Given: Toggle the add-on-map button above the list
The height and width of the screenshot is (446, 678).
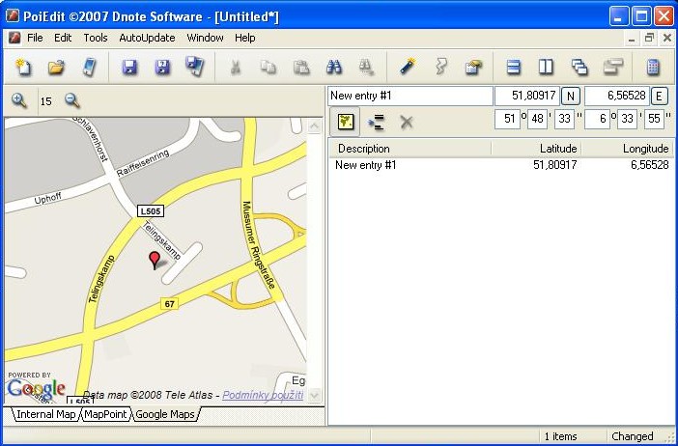Looking at the screenshot, I should [346, 122].
